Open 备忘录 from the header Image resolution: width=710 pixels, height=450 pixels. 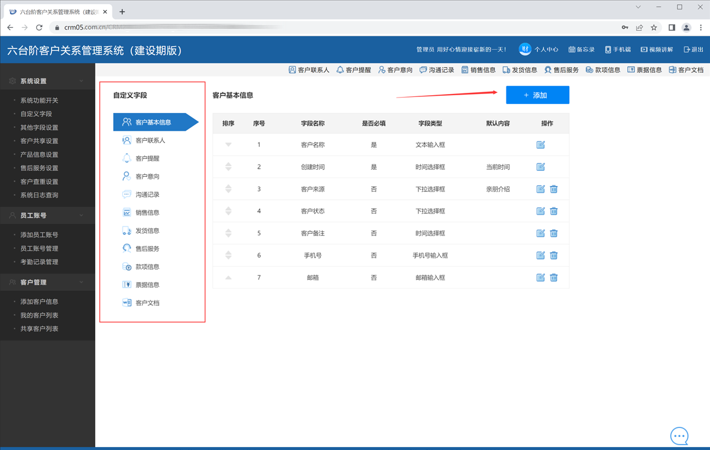pyautogui.click(x=581, y=50)
